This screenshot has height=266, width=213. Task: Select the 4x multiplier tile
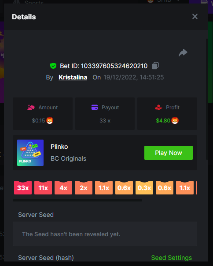[x=63, y=187]
